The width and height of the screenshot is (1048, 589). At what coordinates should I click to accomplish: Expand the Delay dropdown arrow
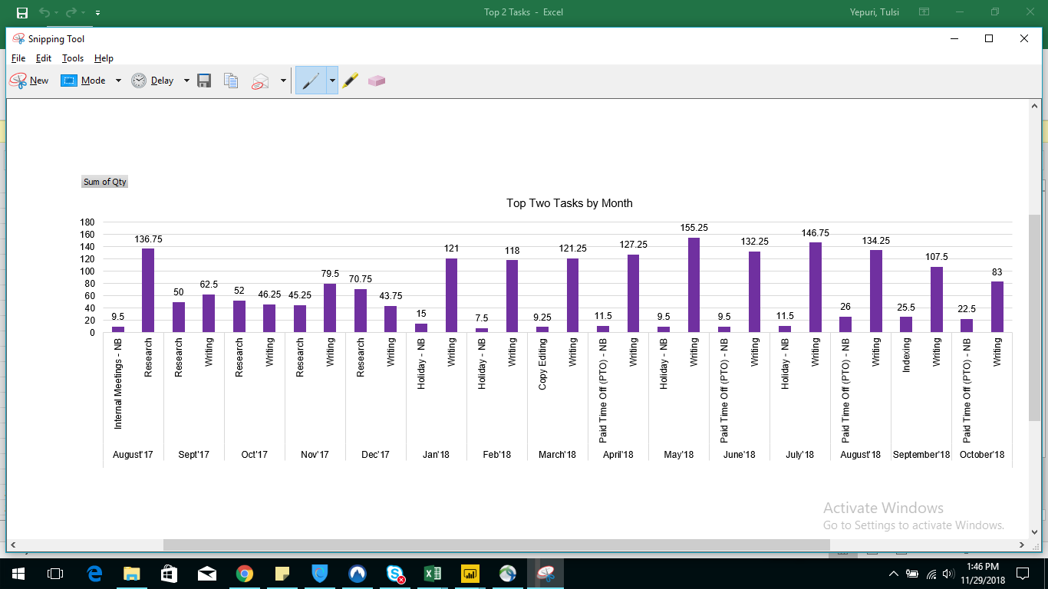coord(186,81)
